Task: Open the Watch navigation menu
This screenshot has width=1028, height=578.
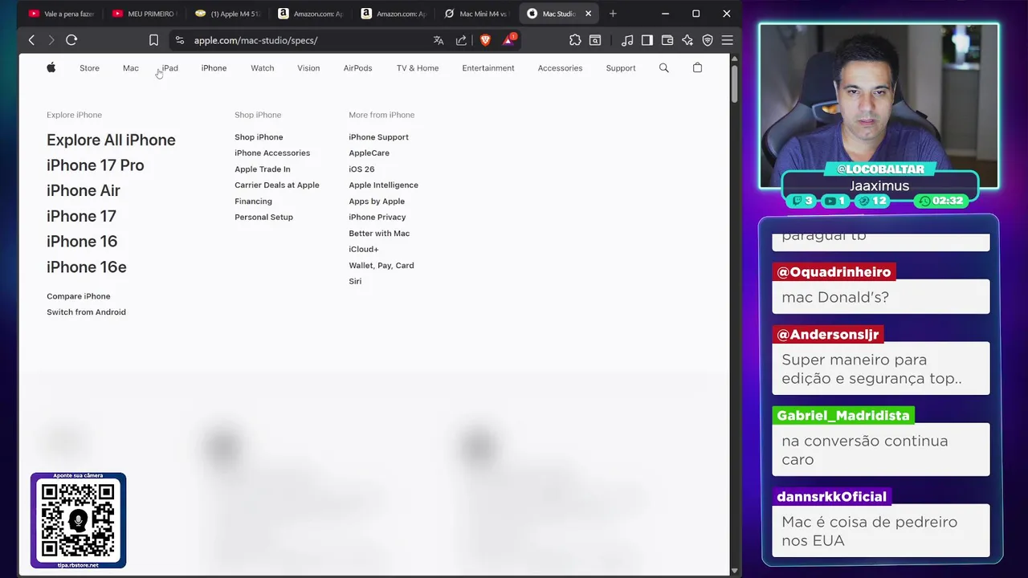Action: pos(263,68)
